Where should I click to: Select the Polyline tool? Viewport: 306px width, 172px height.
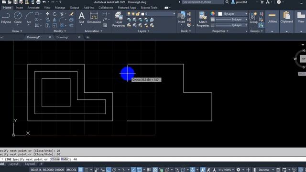pyautogui.click(x=6, y=18)
